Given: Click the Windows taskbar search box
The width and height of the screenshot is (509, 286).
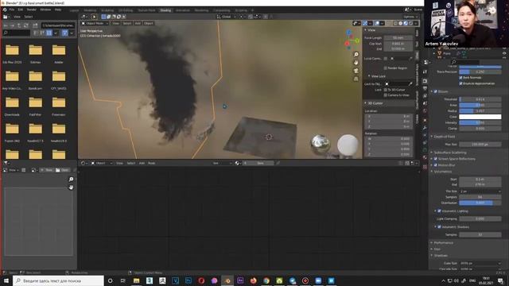Looking at the screenshot, I should tap(58, 280).
